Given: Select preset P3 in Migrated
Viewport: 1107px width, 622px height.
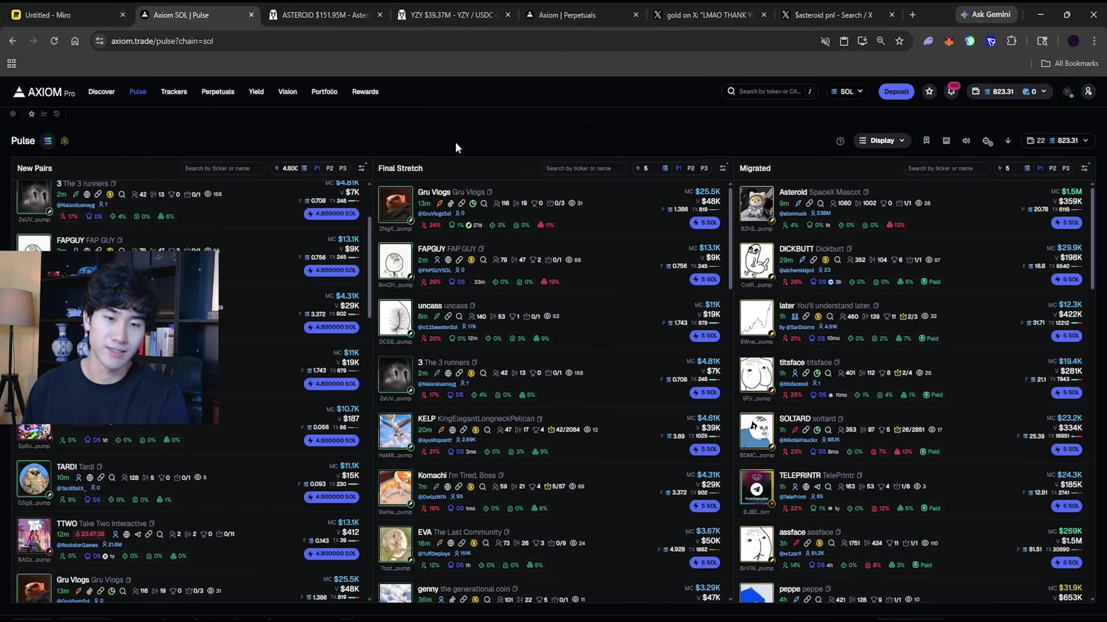Looking at the screenshot, I should click(1066, 168).
